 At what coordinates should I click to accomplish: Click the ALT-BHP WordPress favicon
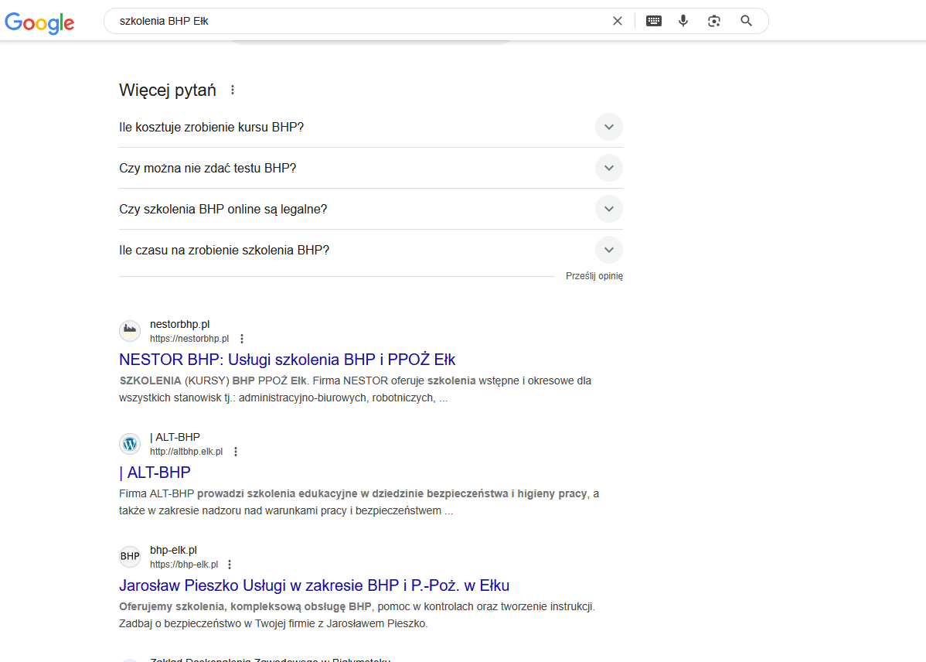[130, 444]
